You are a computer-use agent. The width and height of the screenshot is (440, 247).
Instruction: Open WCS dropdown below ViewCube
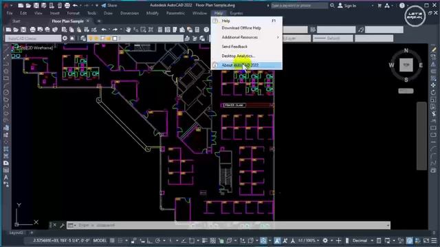[x=406, y=91]
